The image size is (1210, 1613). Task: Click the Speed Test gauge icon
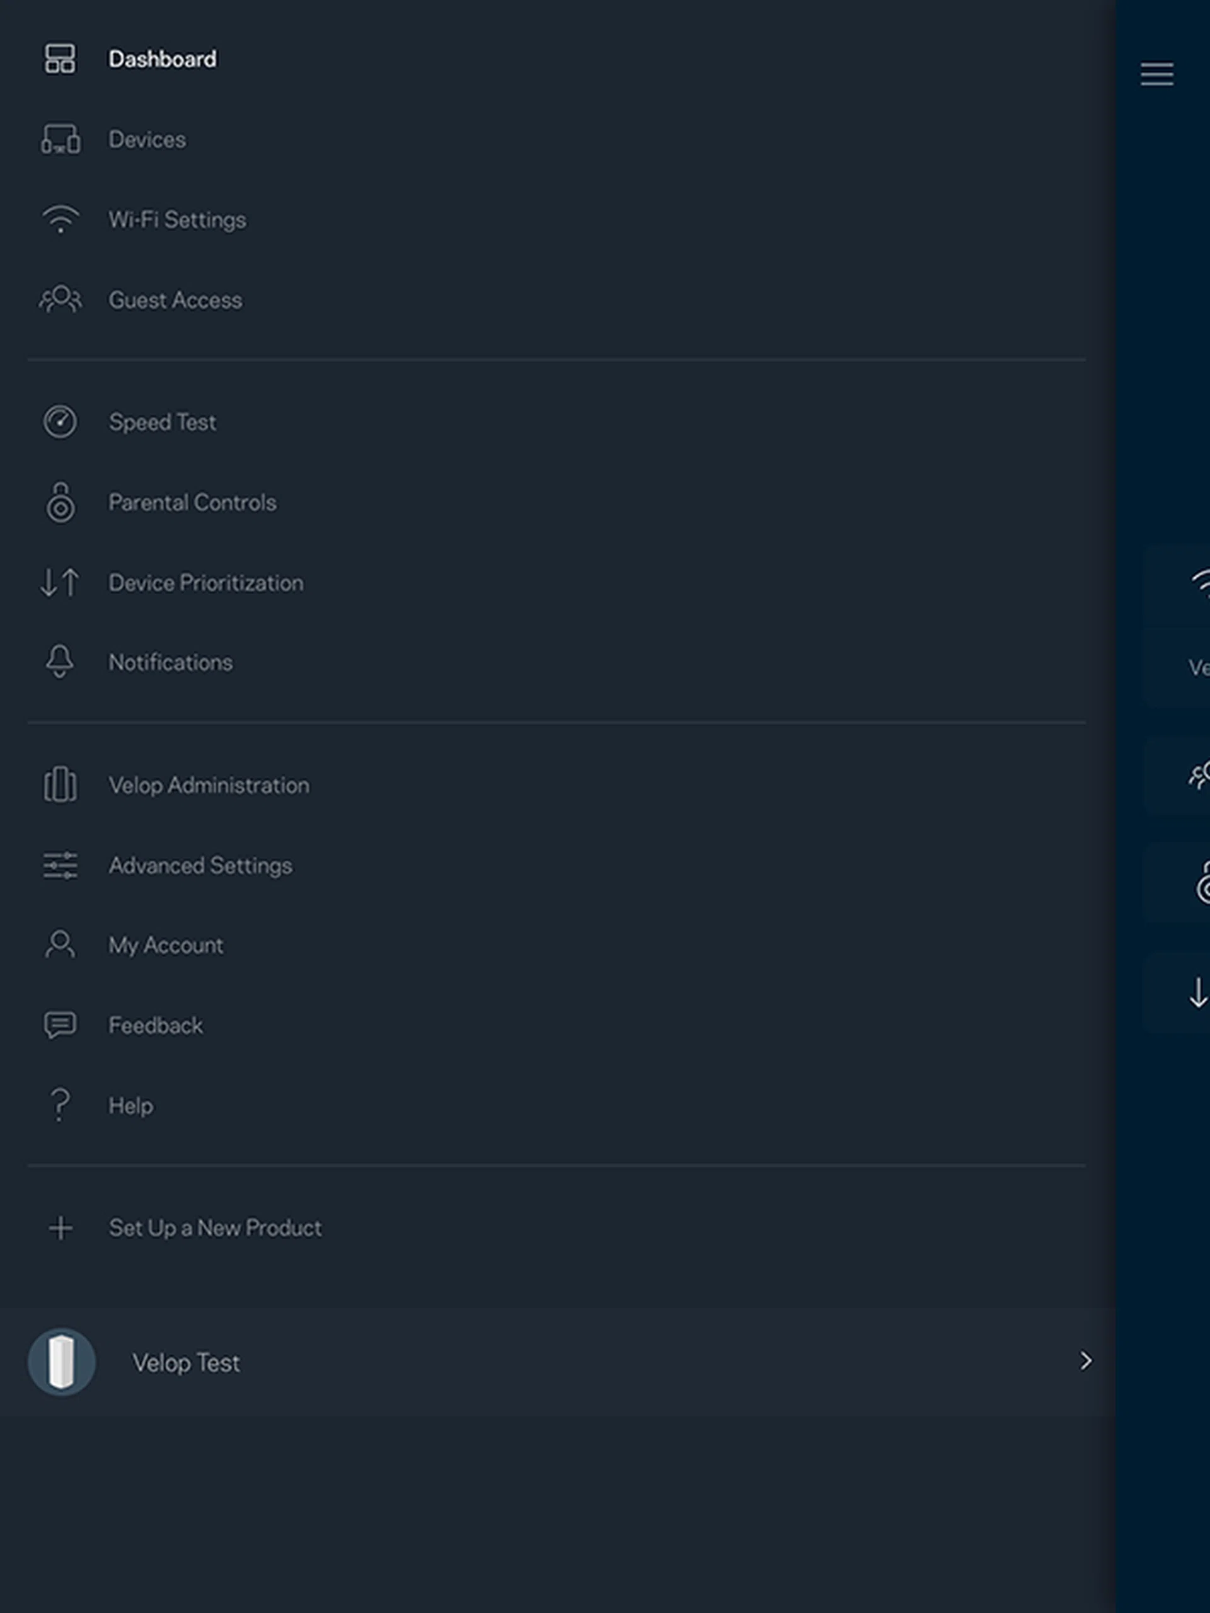click(x=60, y=422)
